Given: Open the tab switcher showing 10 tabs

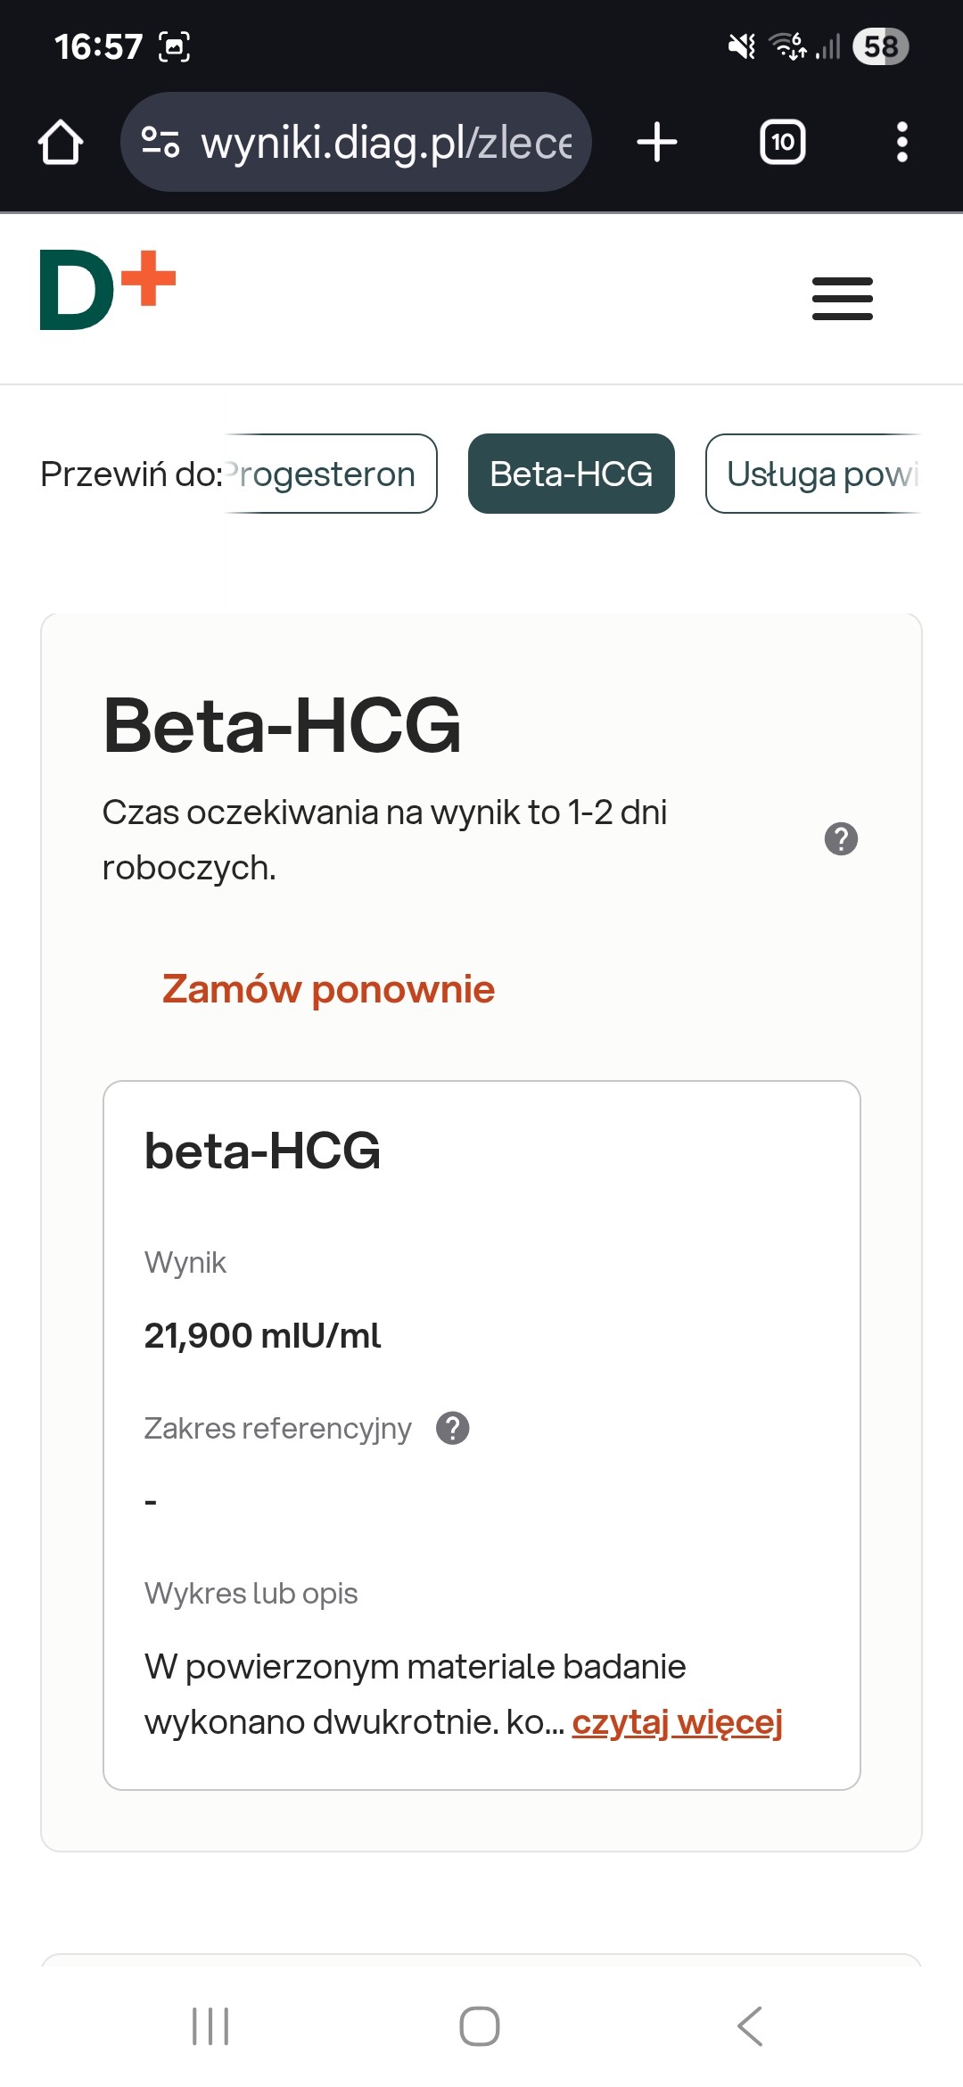Looking at the screenshot, I should (x=782, y=143).
